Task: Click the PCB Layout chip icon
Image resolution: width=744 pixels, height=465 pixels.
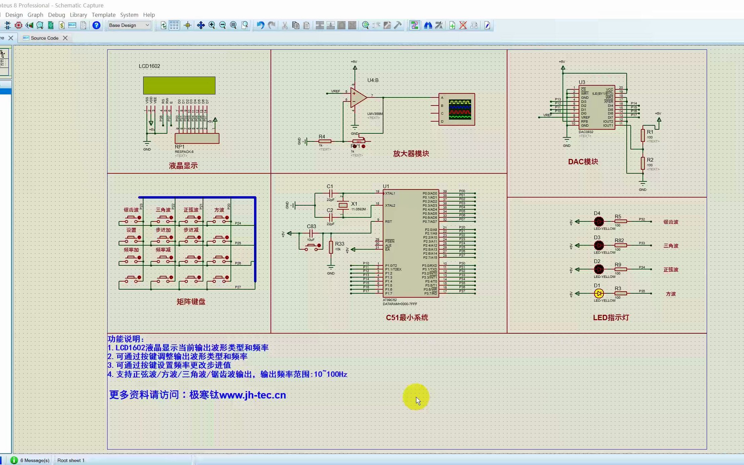Action: [18, 25]
